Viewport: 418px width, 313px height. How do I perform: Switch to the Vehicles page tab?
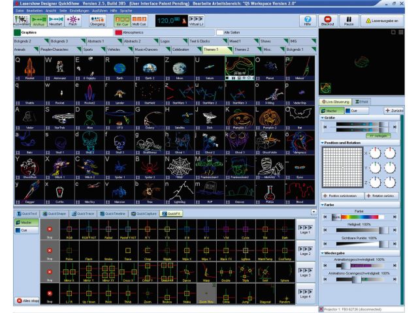[x=119, y=50]
